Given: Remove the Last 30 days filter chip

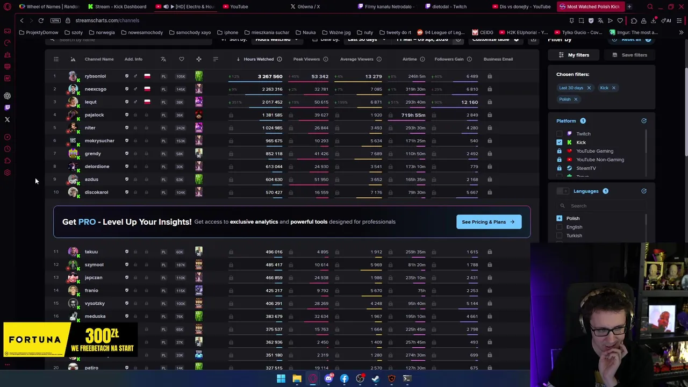Looking at the screenshot, I should point(589,88).
